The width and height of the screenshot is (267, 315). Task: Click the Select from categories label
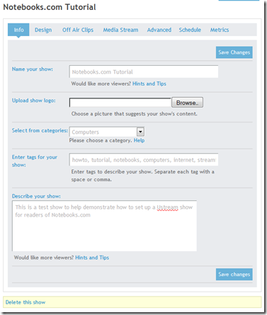coord(40,130)
